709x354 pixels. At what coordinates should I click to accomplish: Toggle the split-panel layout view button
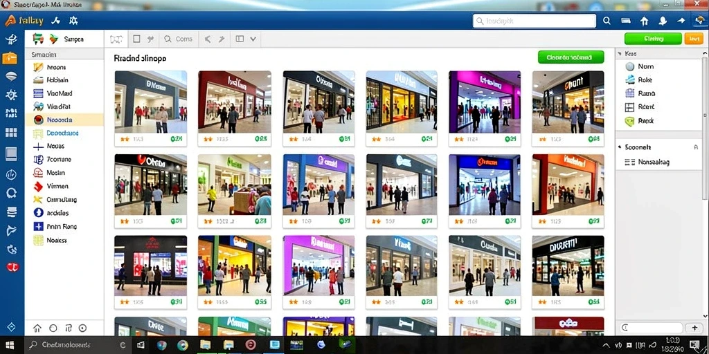pyautogui.click(x=240, y=39)
